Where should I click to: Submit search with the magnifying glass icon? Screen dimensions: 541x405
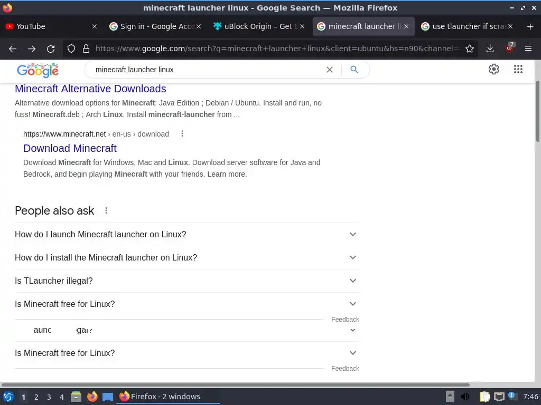pyautogui.click(x=354, y=70)
